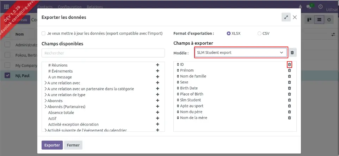Image resolution: width=339 pixels, height=156 pixels.
Task: Expand A une relation de type
Action: [46, 95]
